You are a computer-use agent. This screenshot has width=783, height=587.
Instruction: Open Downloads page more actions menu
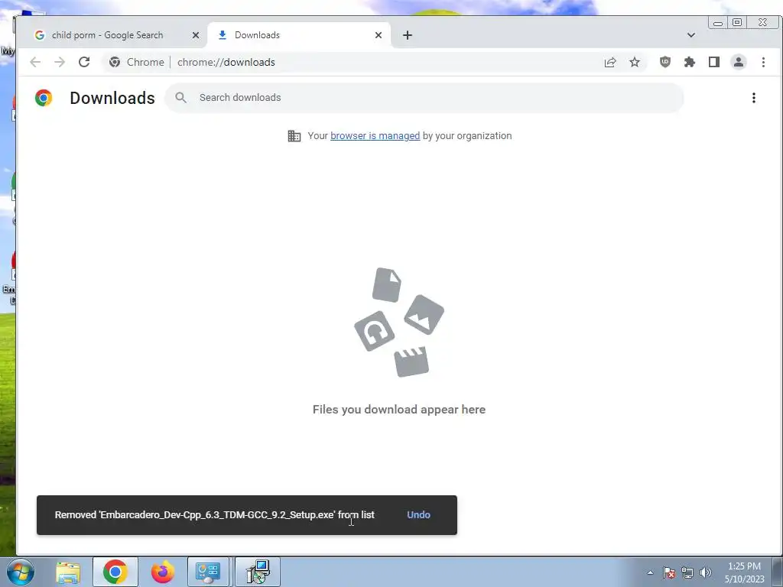click(753, 98)
